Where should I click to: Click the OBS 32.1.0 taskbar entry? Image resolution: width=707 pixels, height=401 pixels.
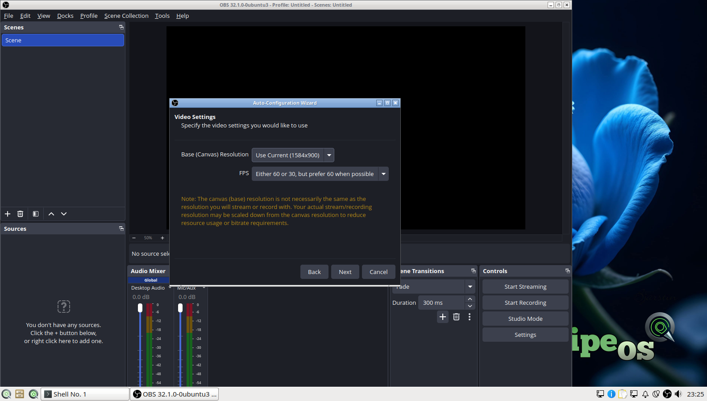tap(175, 394)
